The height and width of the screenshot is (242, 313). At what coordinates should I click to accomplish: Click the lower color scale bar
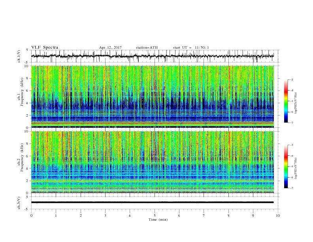tap(286, 166)
